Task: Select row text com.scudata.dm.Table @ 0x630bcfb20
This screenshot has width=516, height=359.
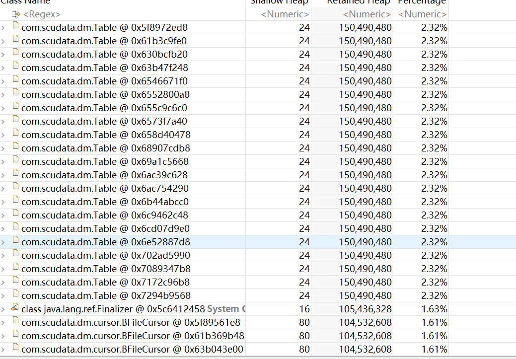Action: 104,54
